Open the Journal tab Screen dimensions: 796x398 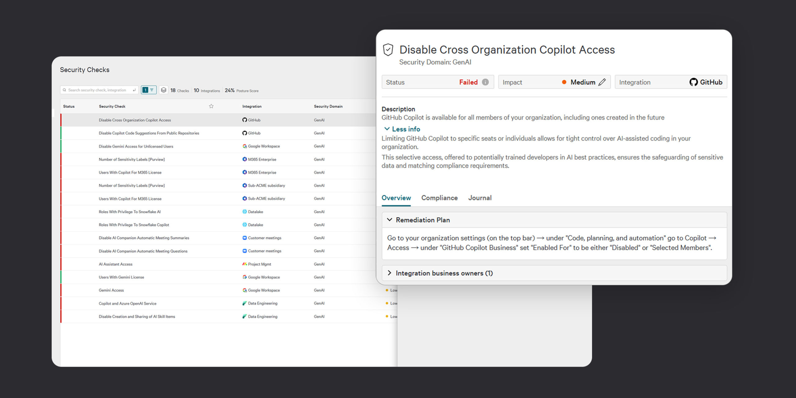pyautogui.click(x=479, y=198)
